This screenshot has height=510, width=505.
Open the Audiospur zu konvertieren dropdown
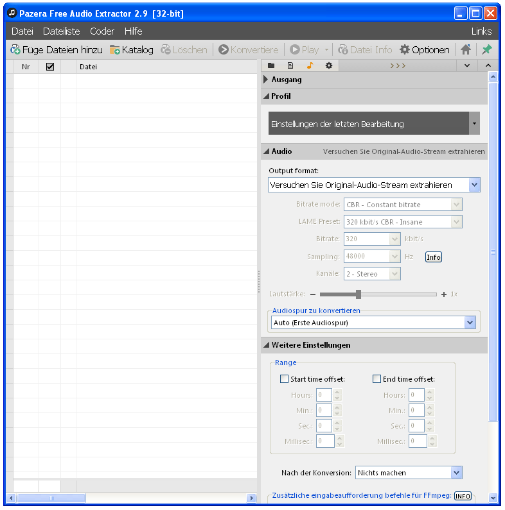coord(373,323)
